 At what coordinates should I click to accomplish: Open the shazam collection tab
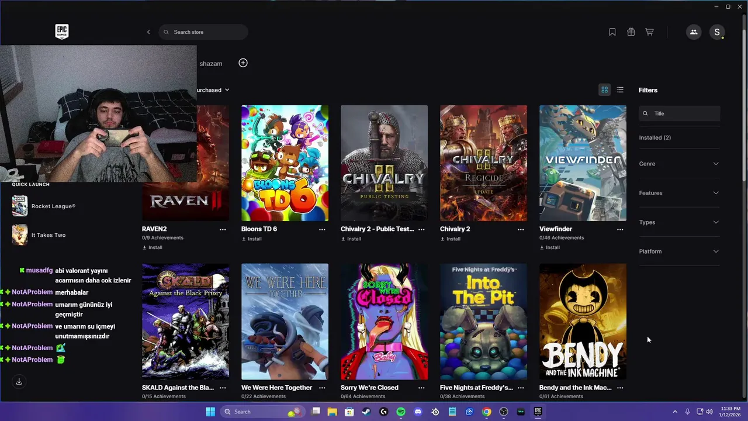pos(211,63)
